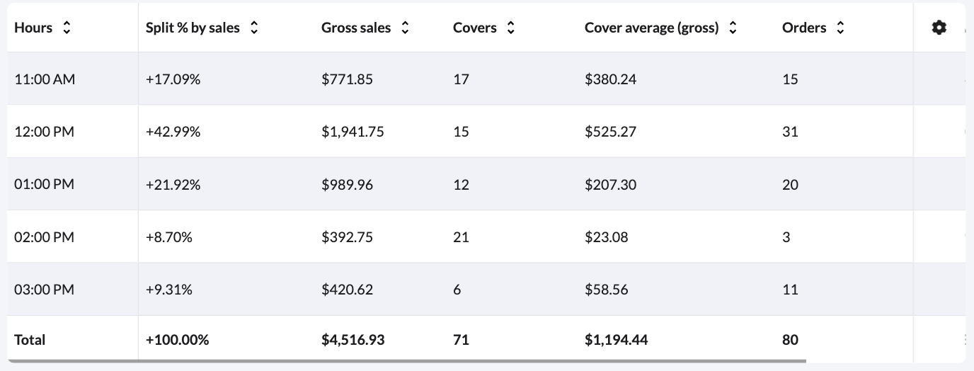Select the 01:00 PM row
Screen dimensions: 974x371
(x=45, y=184)
